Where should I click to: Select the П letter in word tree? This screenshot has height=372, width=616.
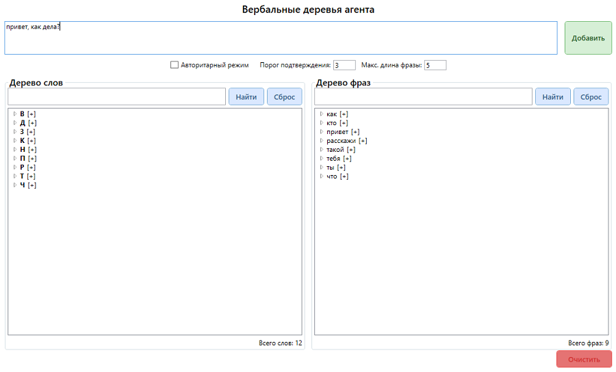click(x=23, y=158)
